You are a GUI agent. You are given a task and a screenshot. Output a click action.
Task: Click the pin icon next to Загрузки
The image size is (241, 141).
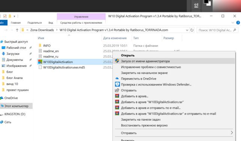click(30, 54)
